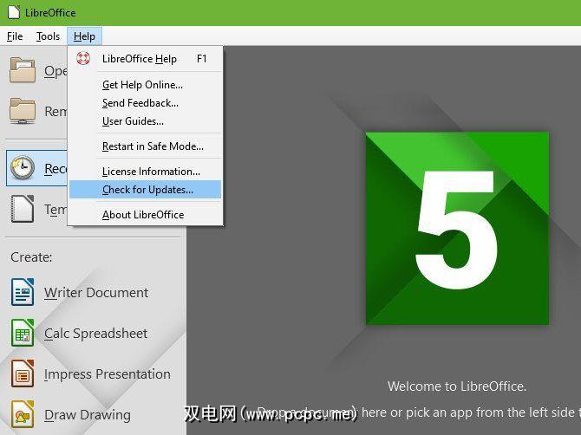The height and width of the screenshot is (435, 581).
Task: Open the File menu
Action: click(x=15, y=36)
